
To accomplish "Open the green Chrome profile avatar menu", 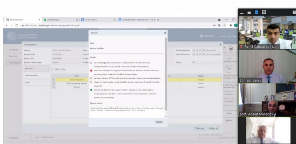I will click(x=236, y=25).
